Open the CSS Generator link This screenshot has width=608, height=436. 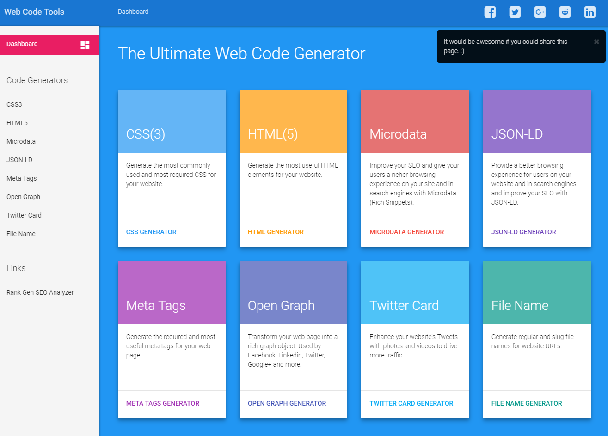(151, 232)
